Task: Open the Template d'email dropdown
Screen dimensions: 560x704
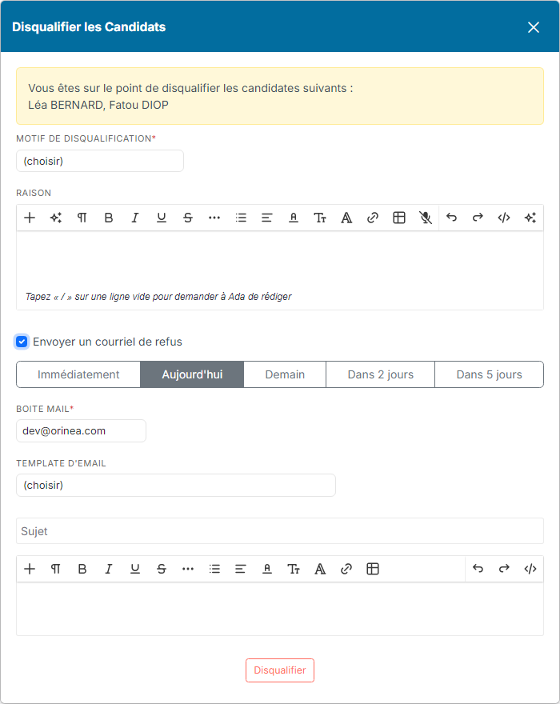Action: tap(175, 485)
